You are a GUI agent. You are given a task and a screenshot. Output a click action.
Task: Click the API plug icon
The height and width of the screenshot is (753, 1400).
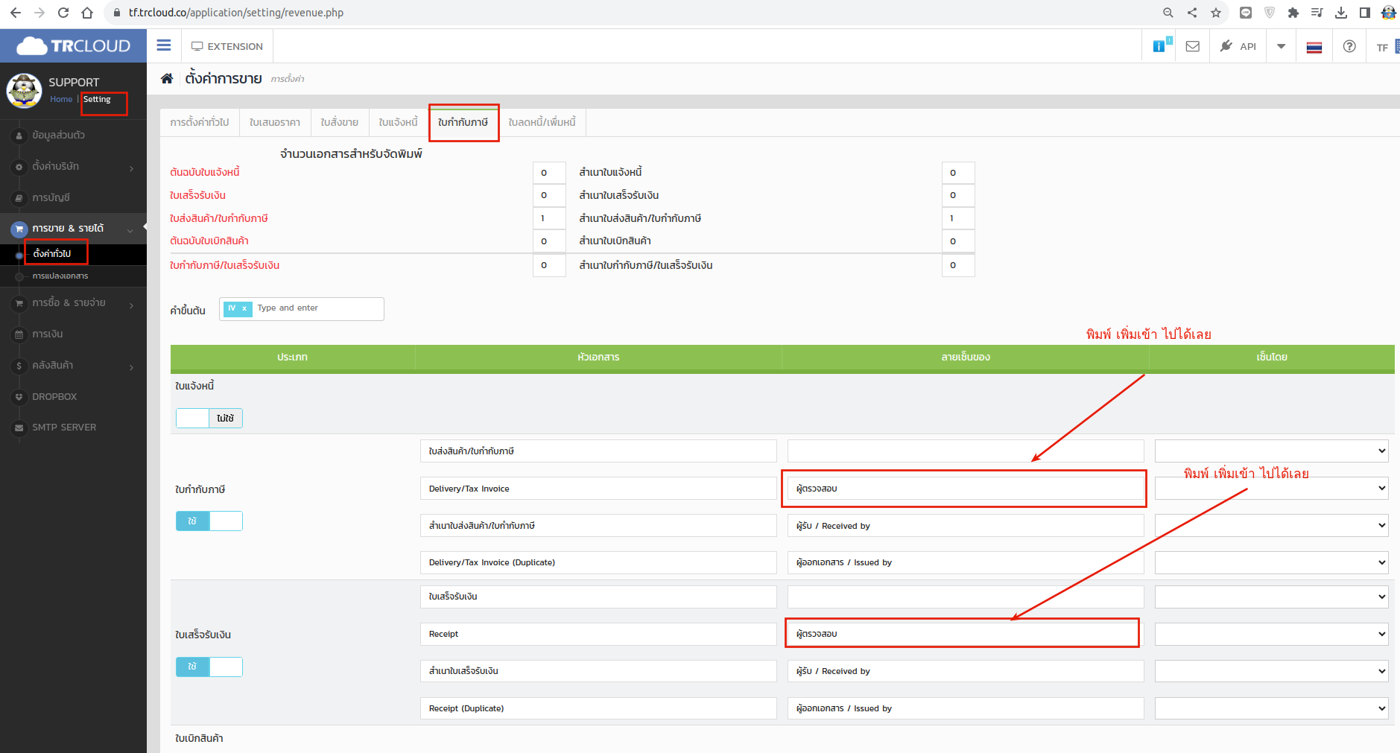coord(1226,46)
